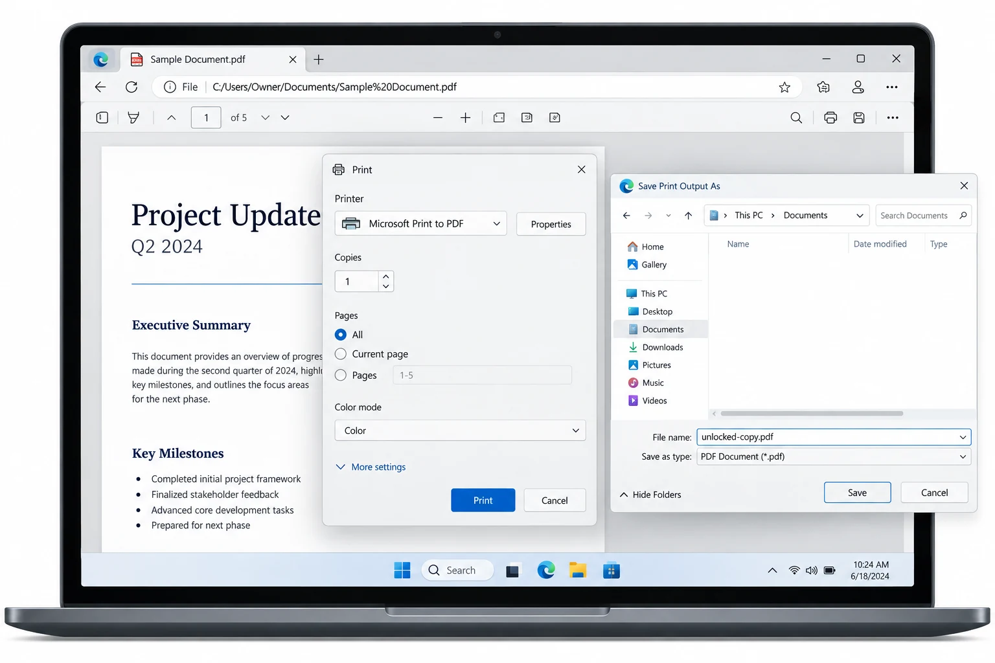
Task: Click the PDF toolbar save icon
Action: (859, 118)
